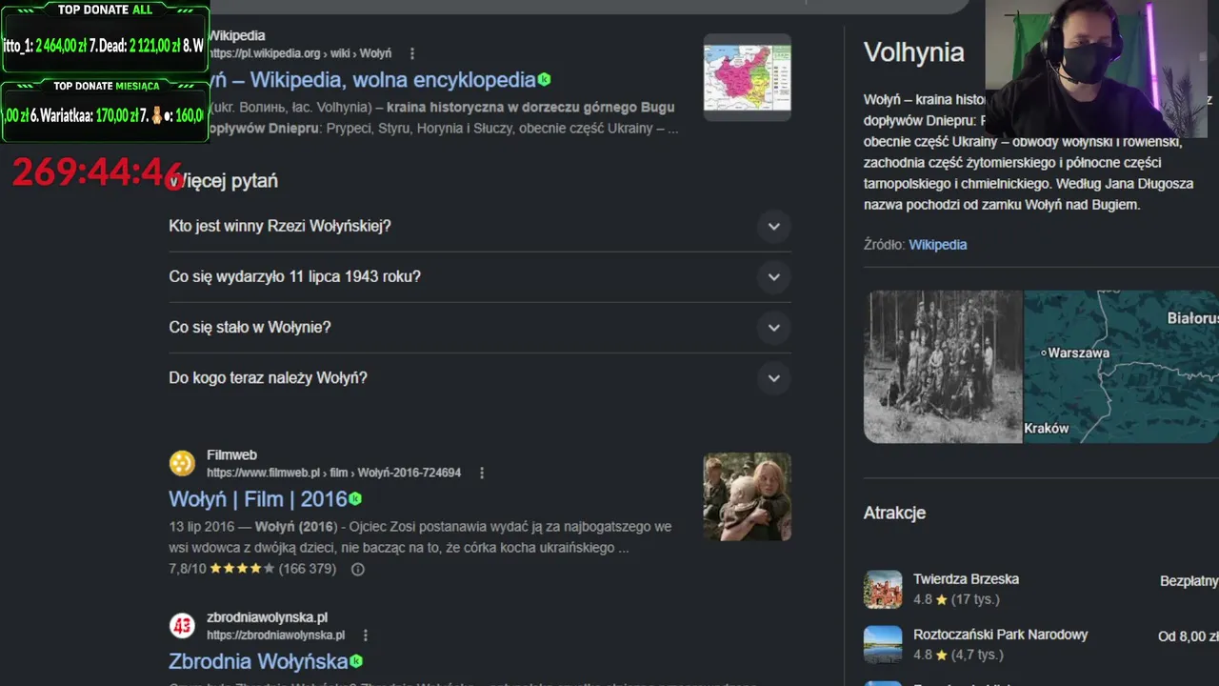Click the Twierdza Brzeska thumbnail image
1219x686 pixels.
pyautogui.click(x=883, y=589)
